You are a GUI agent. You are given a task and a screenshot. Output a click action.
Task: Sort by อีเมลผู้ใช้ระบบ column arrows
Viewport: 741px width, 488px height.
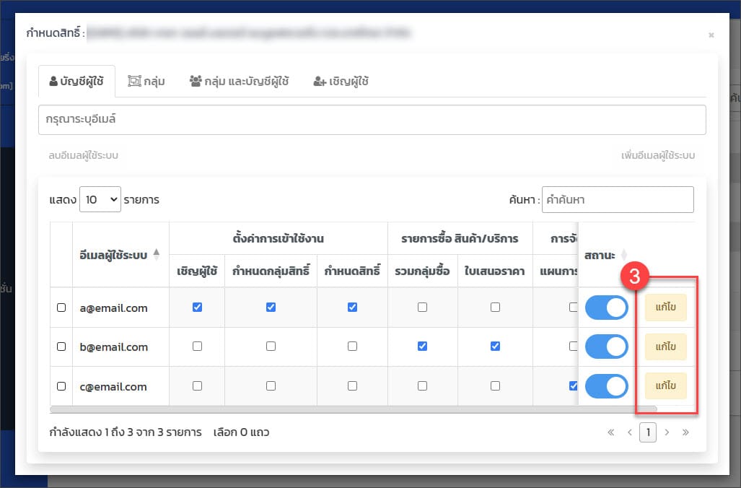point(157,255)
